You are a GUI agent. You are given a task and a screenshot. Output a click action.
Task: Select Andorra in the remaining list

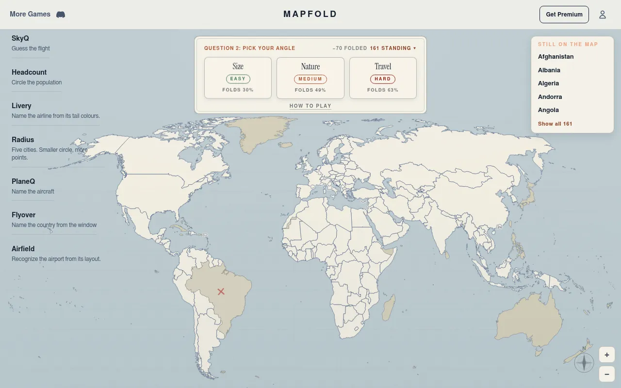coord(550,97)
